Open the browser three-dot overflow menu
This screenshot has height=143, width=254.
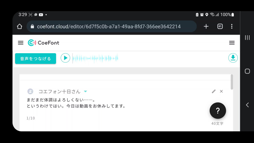point(232,26)
